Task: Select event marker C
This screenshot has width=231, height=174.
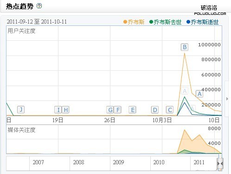Action: pos(170,110)
